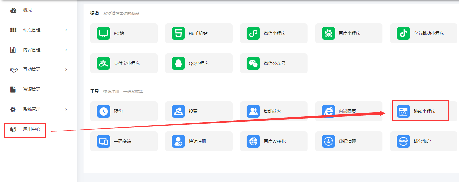Expand the 互动管理 submenu arrow
Viewport: 459px width, 182px height.
click(66, 70)
